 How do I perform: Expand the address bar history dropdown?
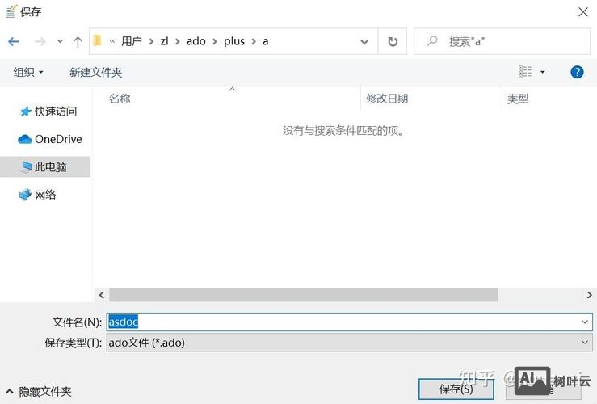364,41
